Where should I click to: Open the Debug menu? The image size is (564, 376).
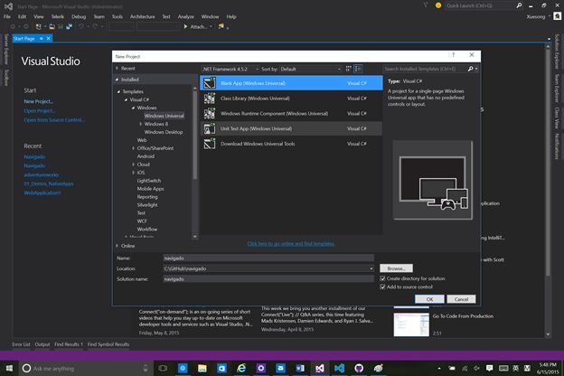[79, 16]
